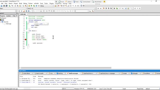The width and height of the screenshot is (160, 90).
Task: Click the highlight marker icon
Action: tap(24, 11)
